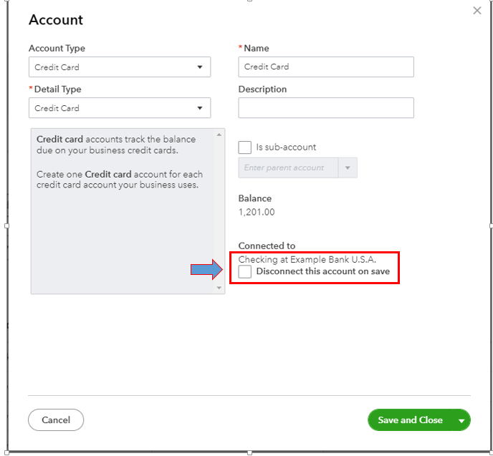Image resolution: width=493 pixels, height=456 pixels.
Task: Enable Disconnect this account on save
Action: (245, 272)
